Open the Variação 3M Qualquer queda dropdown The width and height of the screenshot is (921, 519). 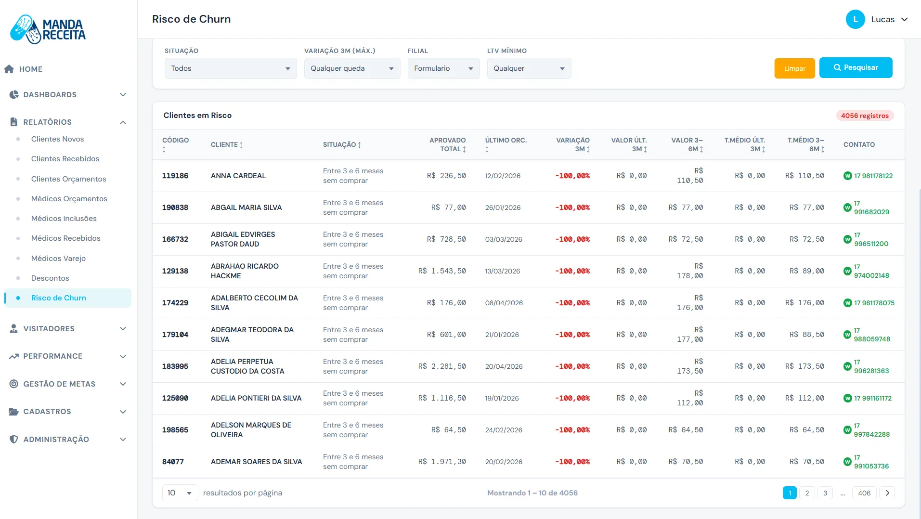tap(352, 68)
